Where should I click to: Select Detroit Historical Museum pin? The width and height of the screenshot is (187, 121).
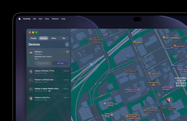171,88
